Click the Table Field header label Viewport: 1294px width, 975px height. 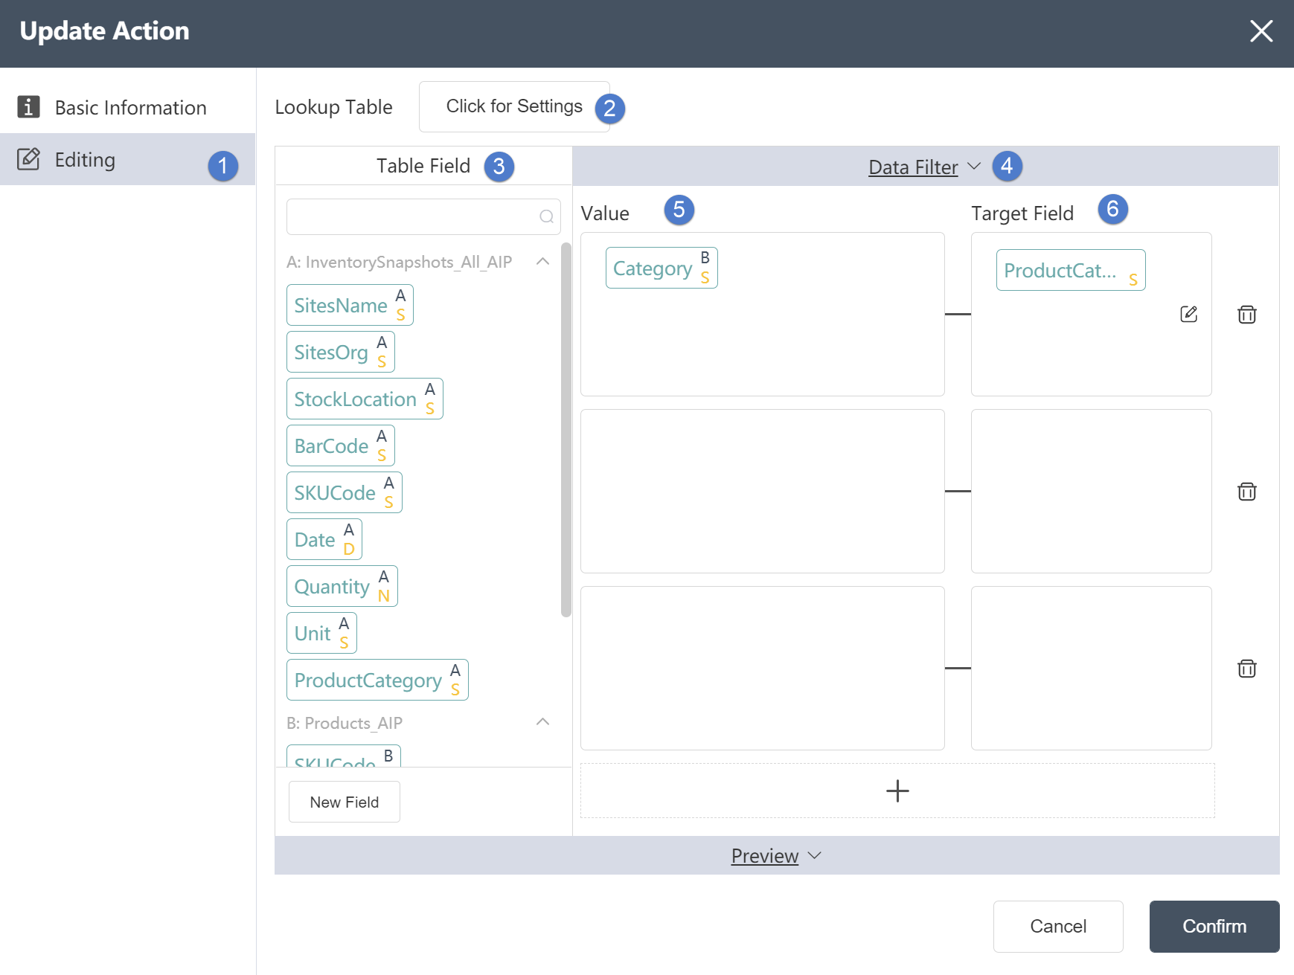(x=423, y=166)
